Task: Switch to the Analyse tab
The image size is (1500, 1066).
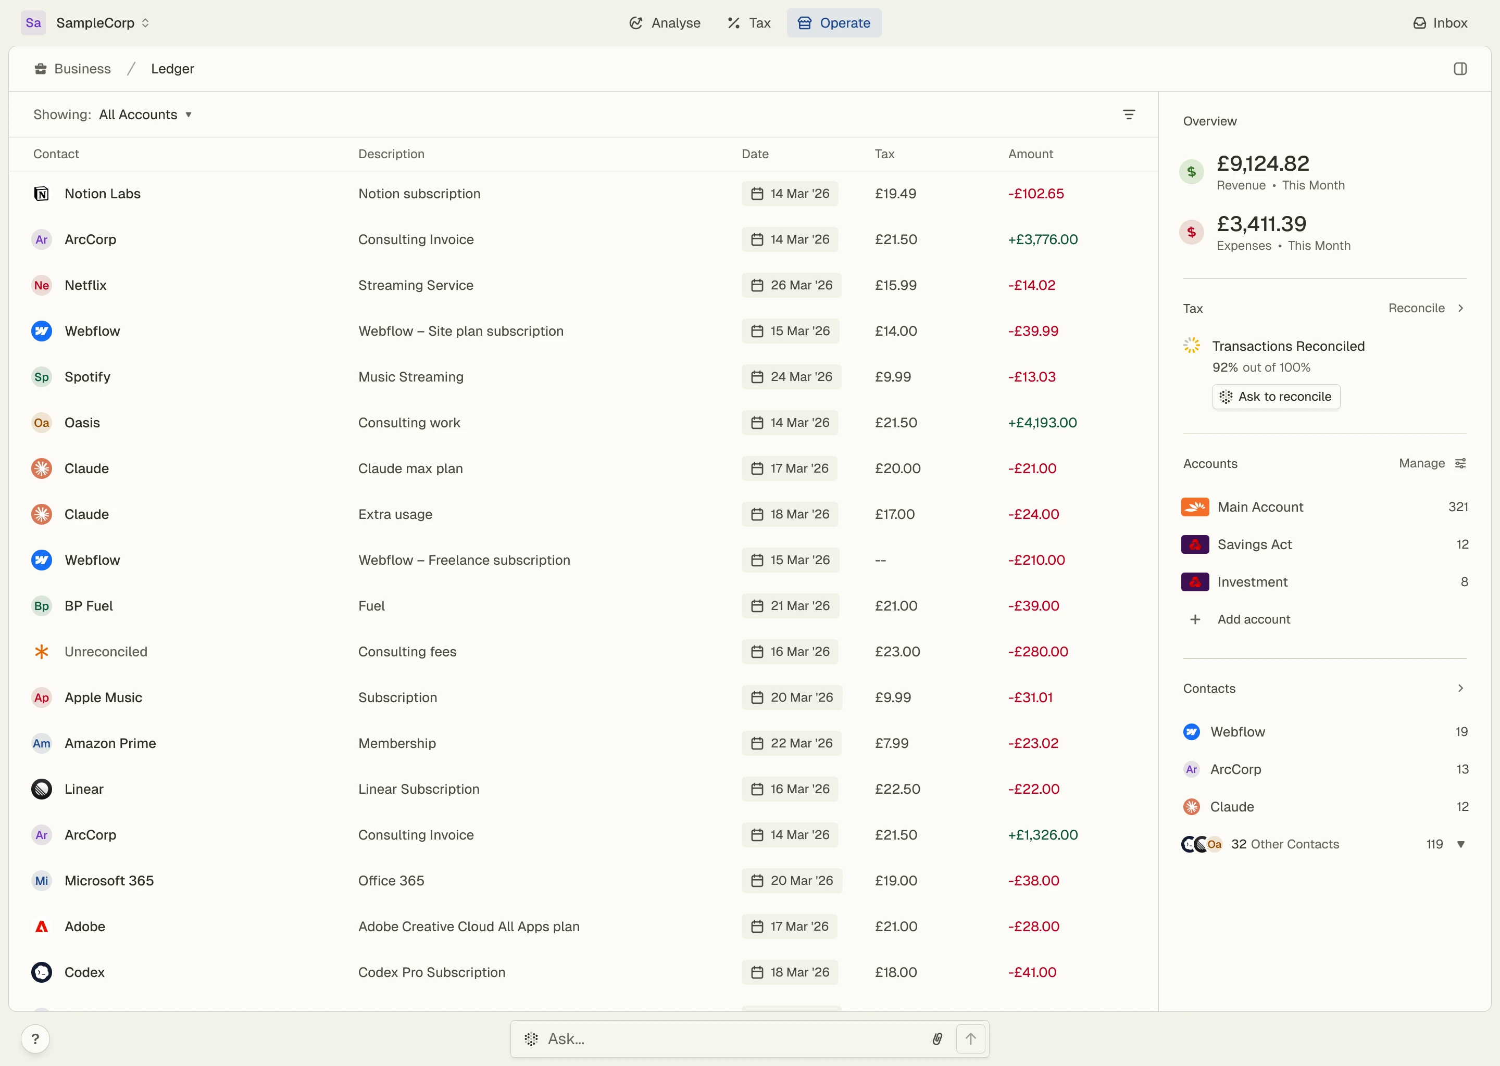Action: 665,23
